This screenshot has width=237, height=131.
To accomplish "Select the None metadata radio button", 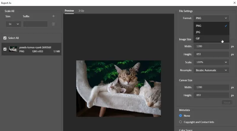I will (181, 116).
